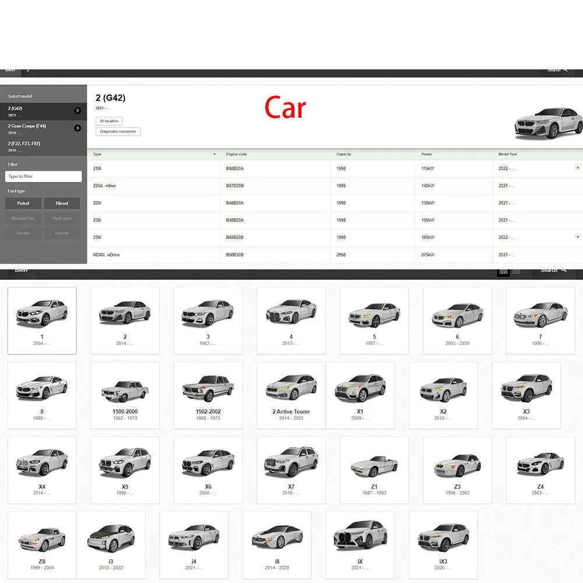Screen dimensions: 583x583
Task: Click engine code B58B30B
Action: [x=235, y=255]
